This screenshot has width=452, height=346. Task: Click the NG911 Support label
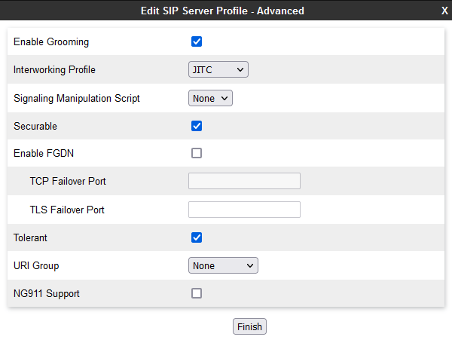[47, 293]
